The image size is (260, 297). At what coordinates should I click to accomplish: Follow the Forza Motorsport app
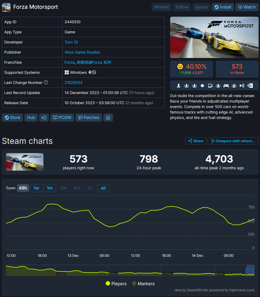[x=182, y=7]
